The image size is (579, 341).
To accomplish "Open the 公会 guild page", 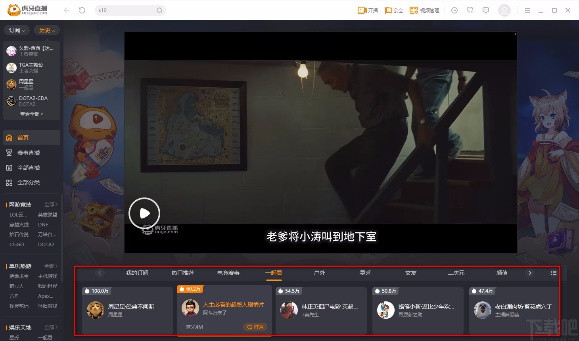I will [394, 10].
